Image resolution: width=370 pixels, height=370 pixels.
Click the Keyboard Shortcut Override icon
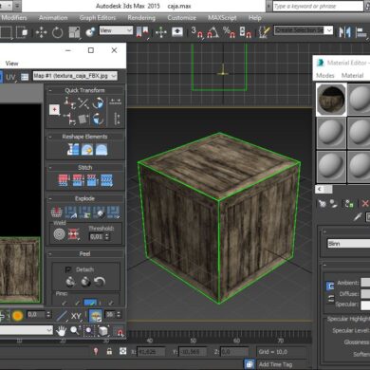[177, 32]
